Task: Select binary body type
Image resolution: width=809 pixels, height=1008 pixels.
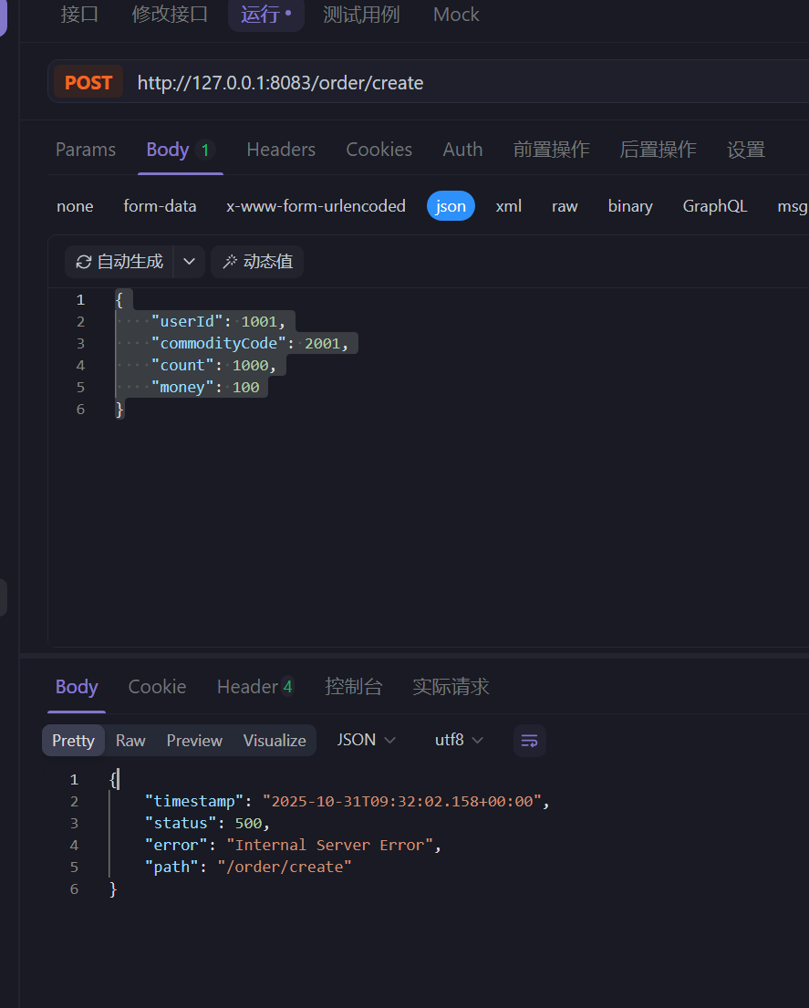Action: [x=630, y=206]
